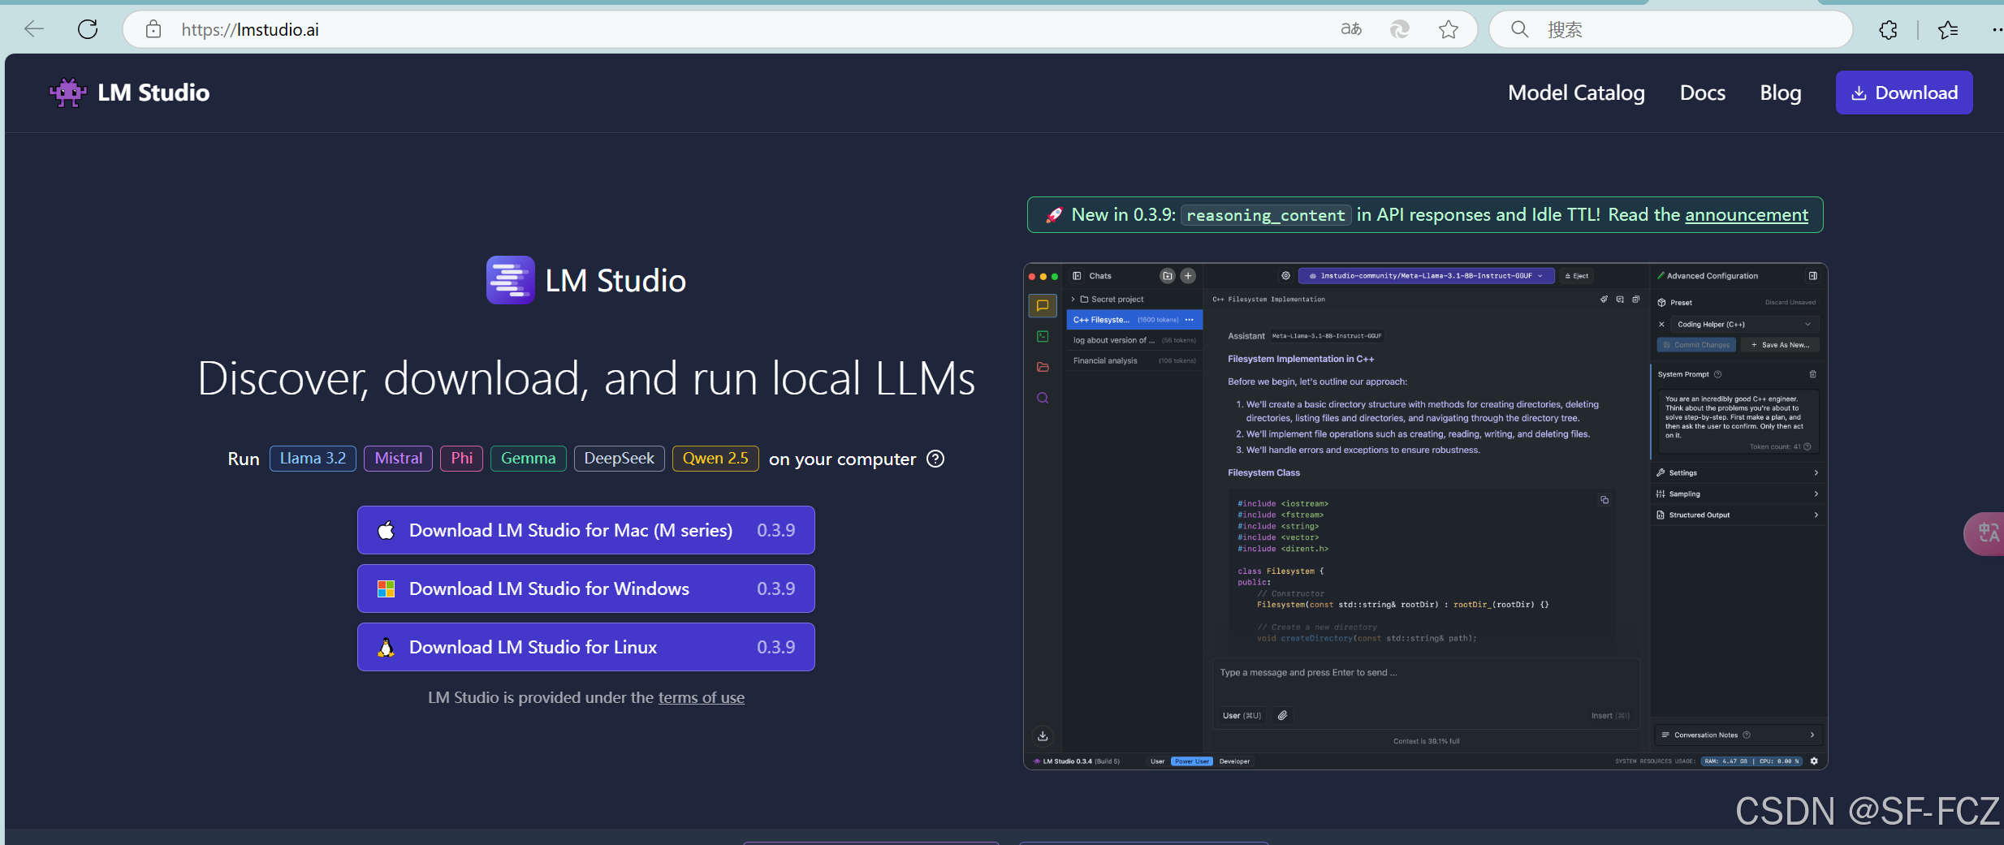The image size is (2004, 845).
Task: Click the new folder icon in Chats header
Action: 1168,276
